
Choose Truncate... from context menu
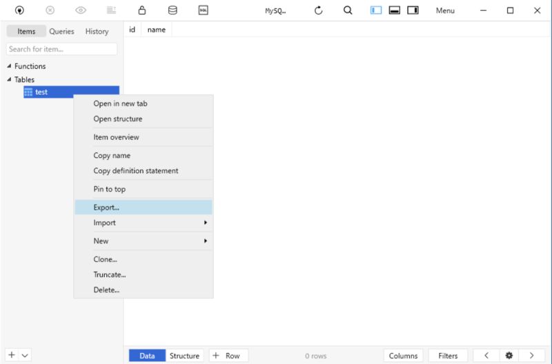144,274
